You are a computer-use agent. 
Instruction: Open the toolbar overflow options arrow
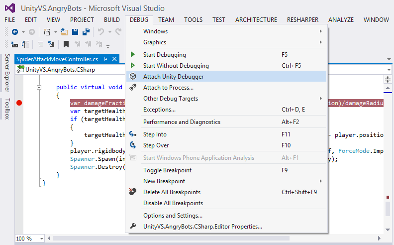pyautogui.click(x=108, y=46)
